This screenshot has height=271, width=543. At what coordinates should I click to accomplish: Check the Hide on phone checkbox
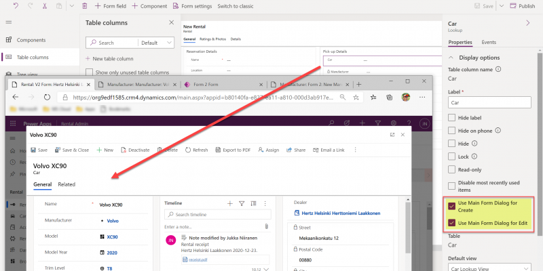tap(451, 130)
